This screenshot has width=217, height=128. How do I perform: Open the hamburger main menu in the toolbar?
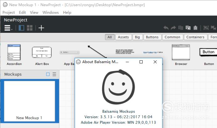[x=8, y=28]
